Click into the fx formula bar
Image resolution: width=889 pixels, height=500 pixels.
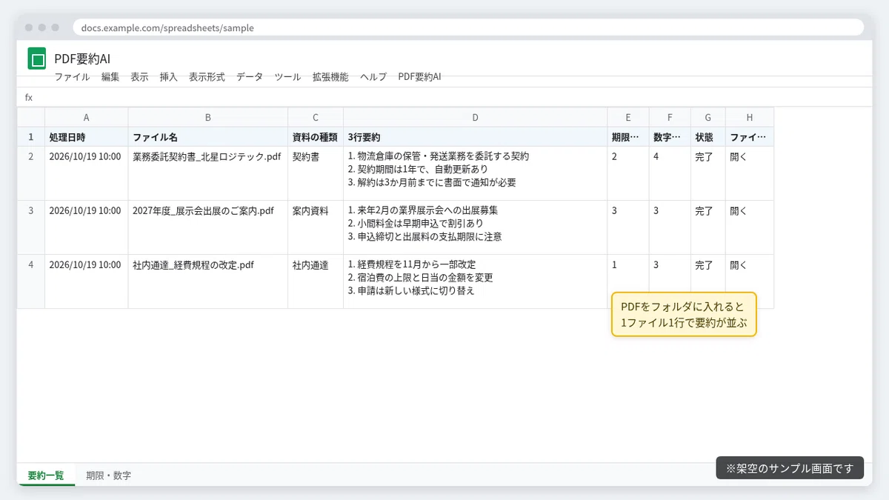tap(444, 97)
